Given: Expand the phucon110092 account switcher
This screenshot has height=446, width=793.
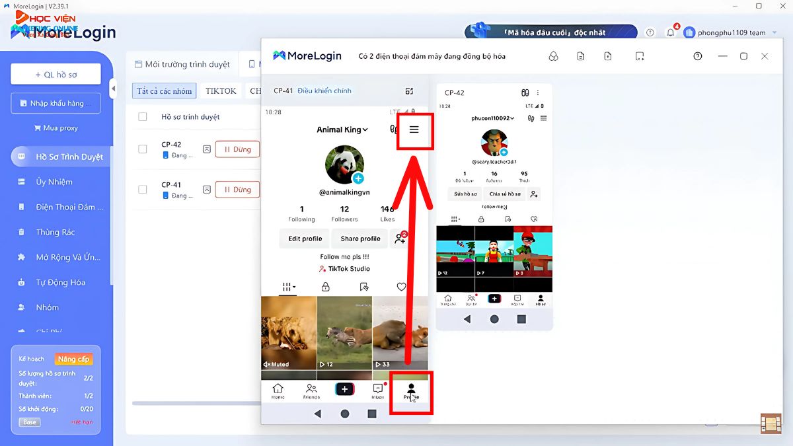Looking at the screenshot, I should pos(492,118).
